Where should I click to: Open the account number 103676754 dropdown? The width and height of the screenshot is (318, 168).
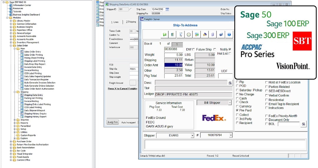coord(231,135)
